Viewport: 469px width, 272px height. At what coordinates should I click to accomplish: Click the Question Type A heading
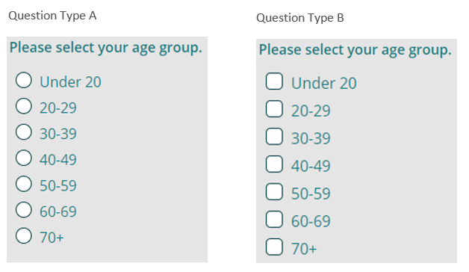[52, 16]
